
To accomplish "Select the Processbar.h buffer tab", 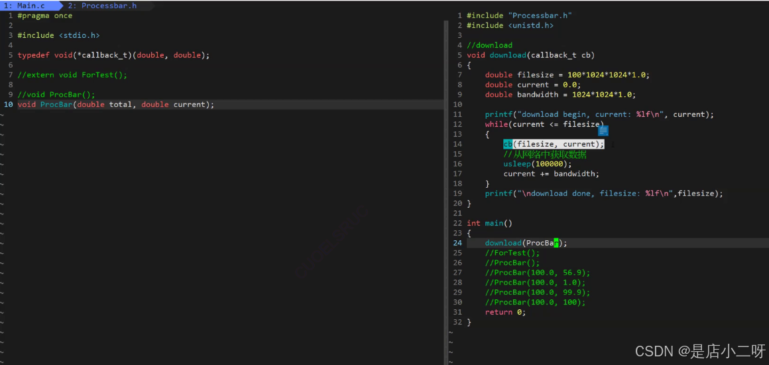I will 102,6.
